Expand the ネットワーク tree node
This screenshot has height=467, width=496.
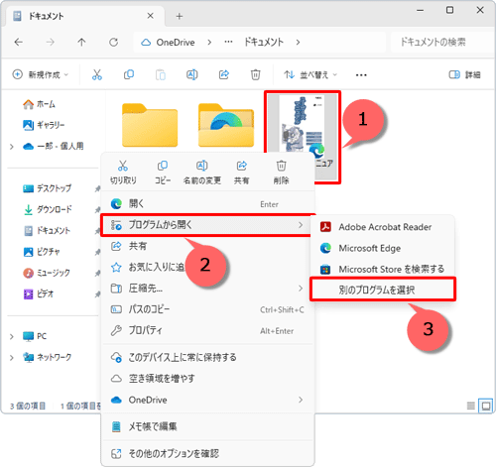pos(12,358)
